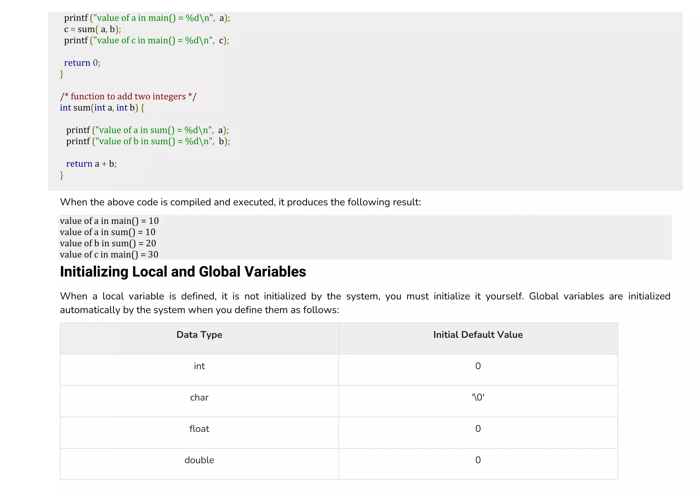Click the 'int sum(int a, int b) {' line
Image resolution: width=700 pixels, height=495 pixels.
click(102, 108)
